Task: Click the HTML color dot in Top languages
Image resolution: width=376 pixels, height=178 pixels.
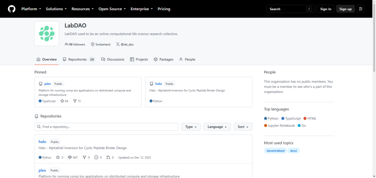Action: point(305,118)
